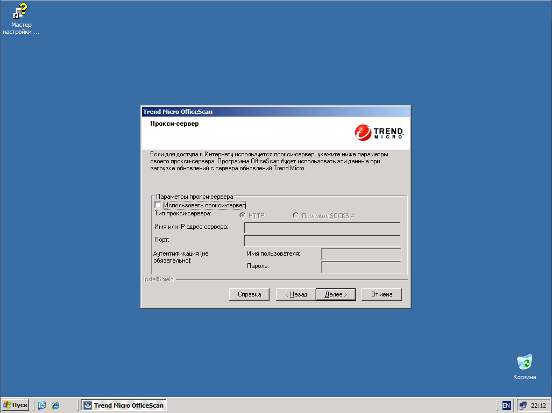Click the network tray icon near clock
The height and width of the screenshot is (413, 552).
coord(523,405)
